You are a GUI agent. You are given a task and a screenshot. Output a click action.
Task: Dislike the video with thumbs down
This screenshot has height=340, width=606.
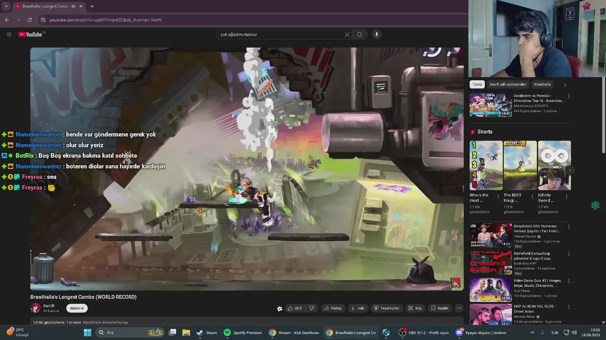[x=312, y=308]
